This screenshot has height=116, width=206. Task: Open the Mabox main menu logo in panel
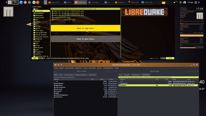coord(10,2)
